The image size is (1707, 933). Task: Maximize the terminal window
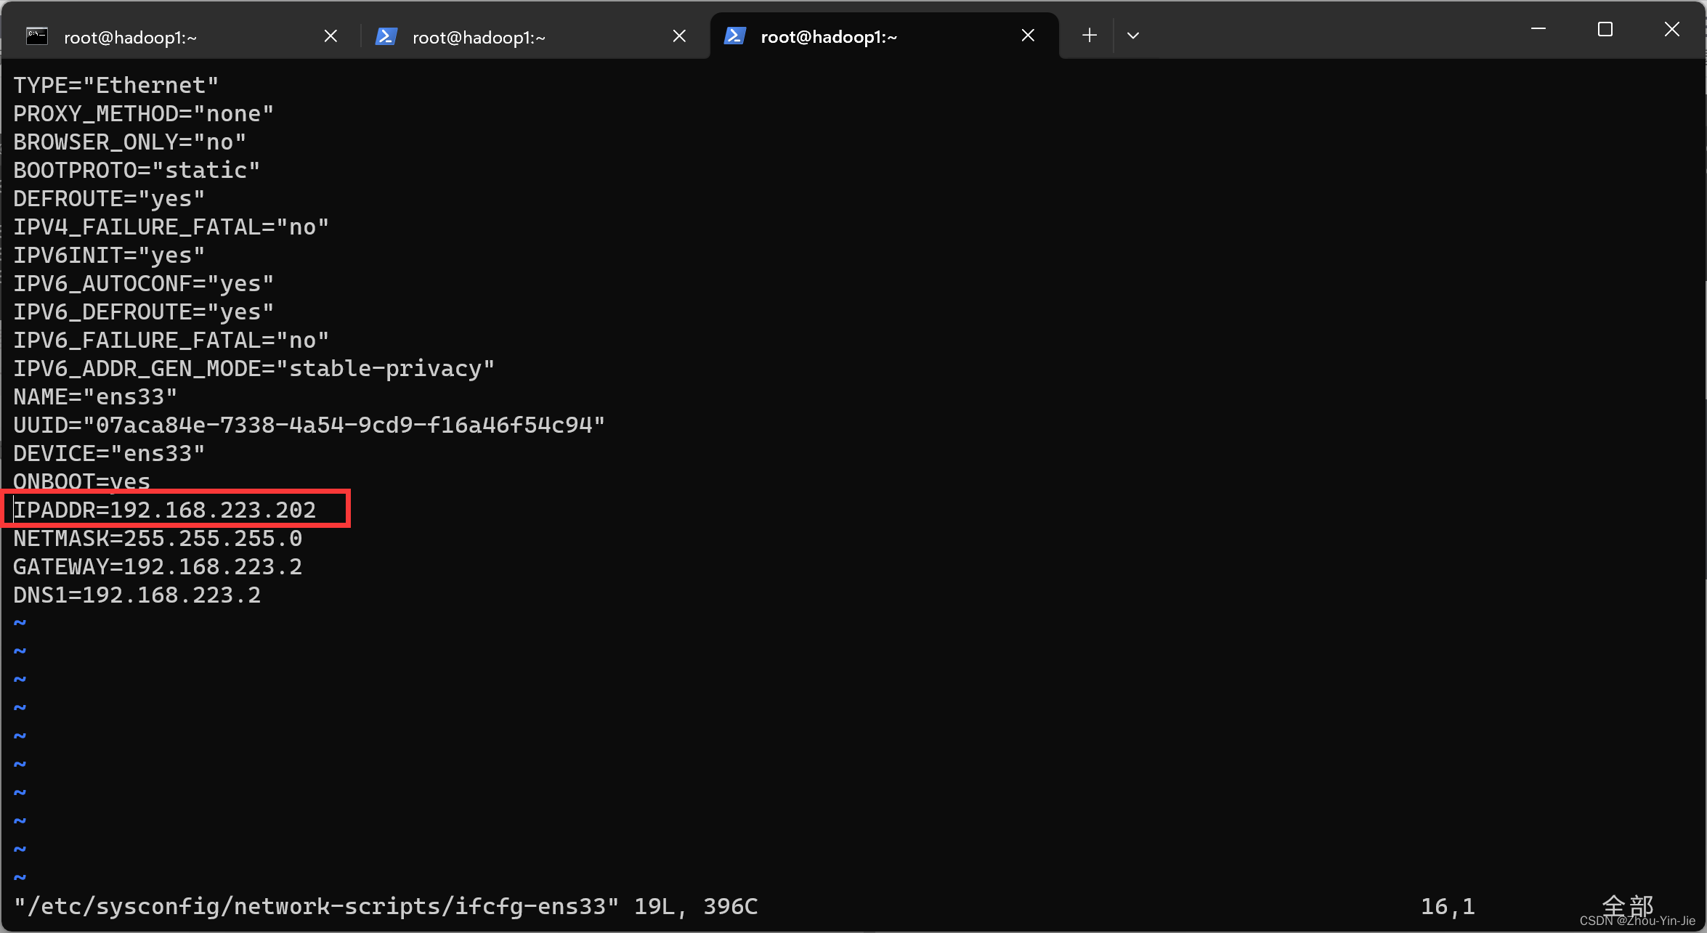1605,29
